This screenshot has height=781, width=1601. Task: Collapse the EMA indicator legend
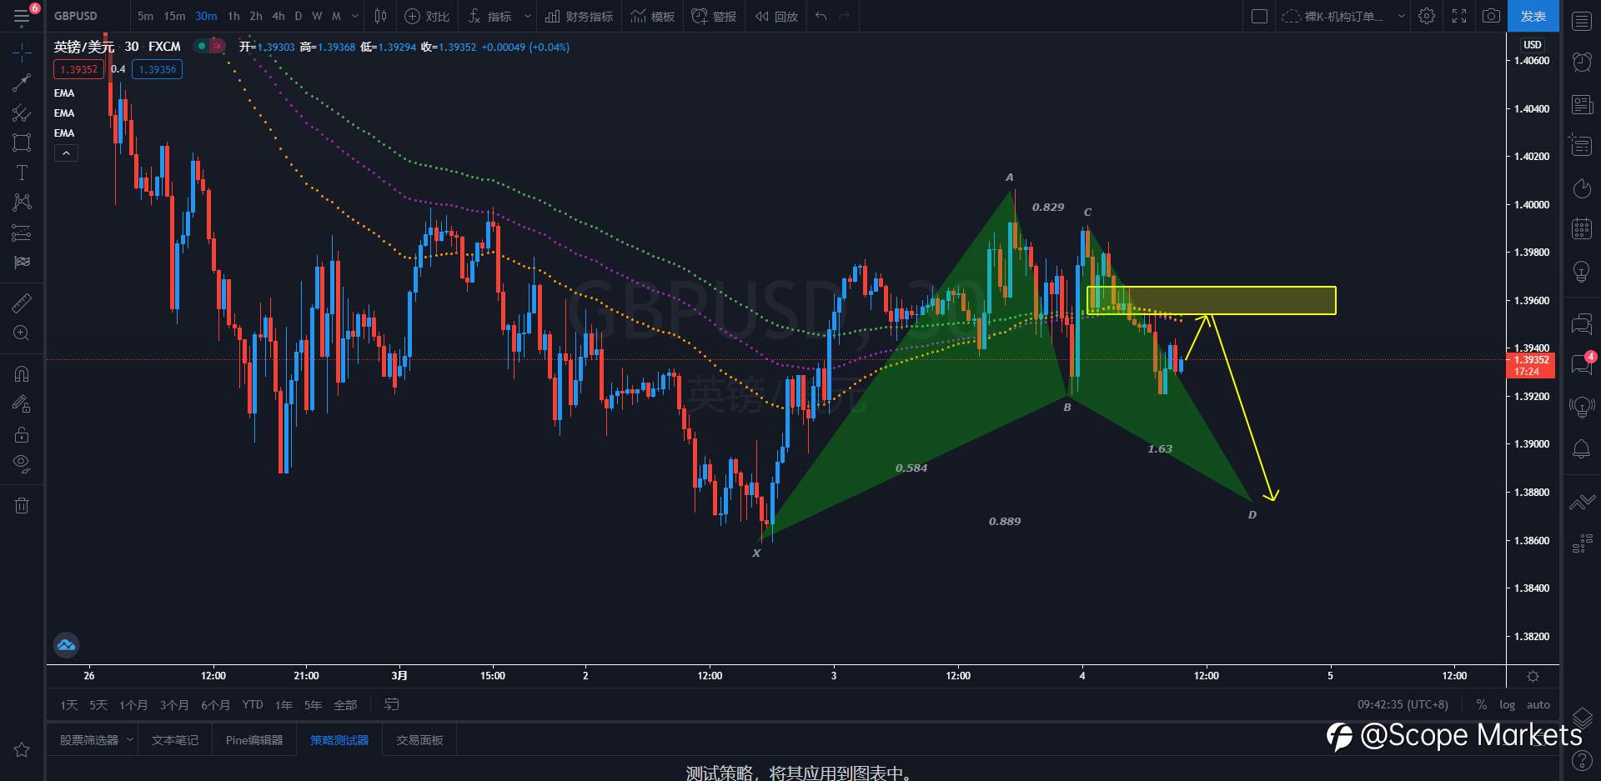pyautogui.click(x=66, y=153)
